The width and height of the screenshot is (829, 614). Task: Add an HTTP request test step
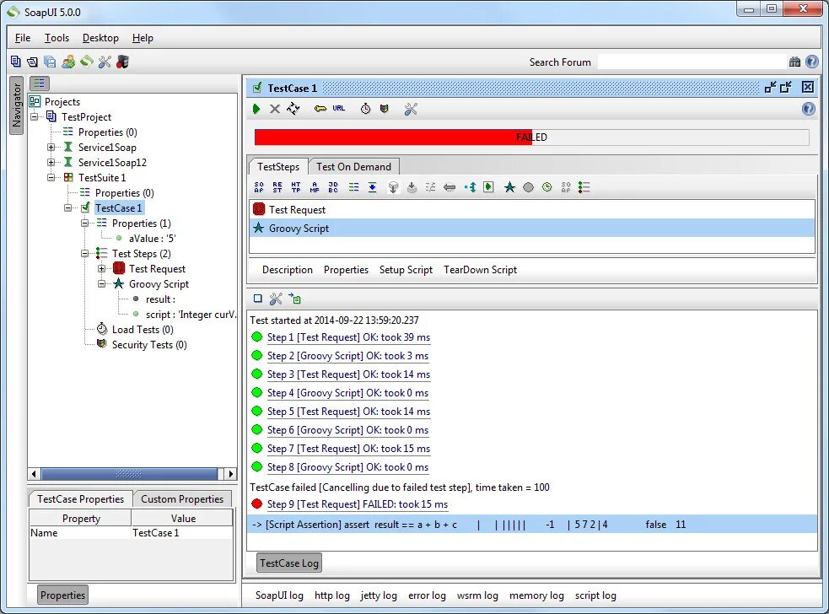tap(296, 187)
